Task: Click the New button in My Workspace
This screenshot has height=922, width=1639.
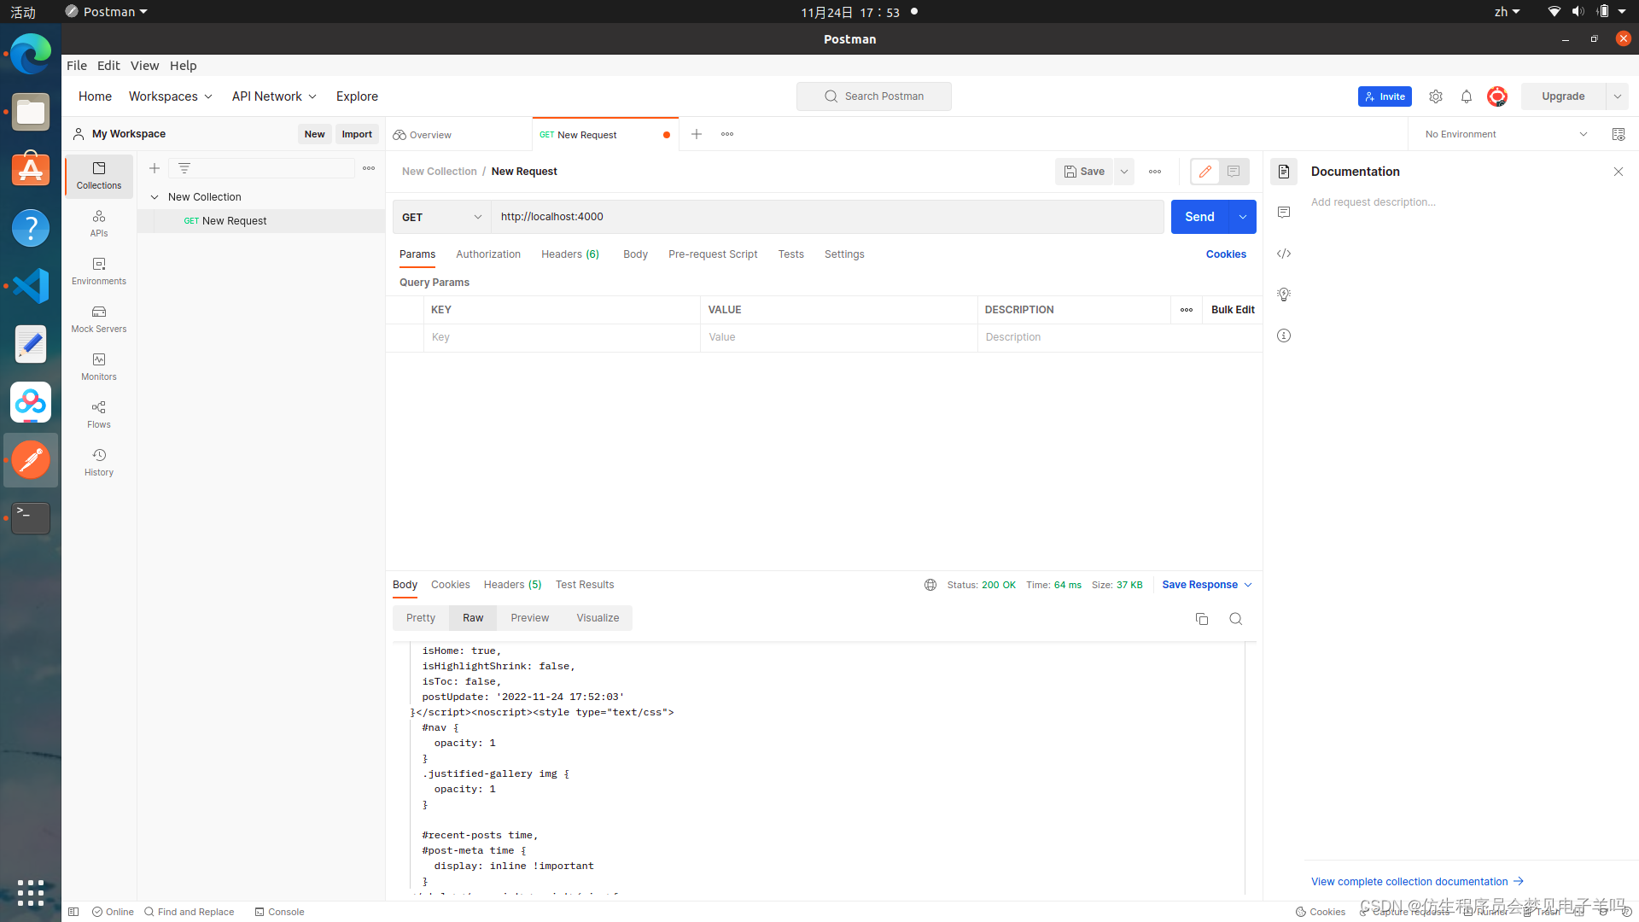Action: tap(314, 134)
